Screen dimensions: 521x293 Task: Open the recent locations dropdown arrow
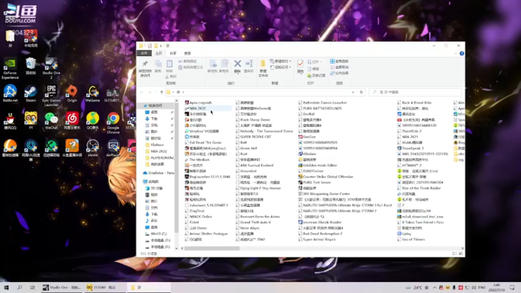coord(156,92)
